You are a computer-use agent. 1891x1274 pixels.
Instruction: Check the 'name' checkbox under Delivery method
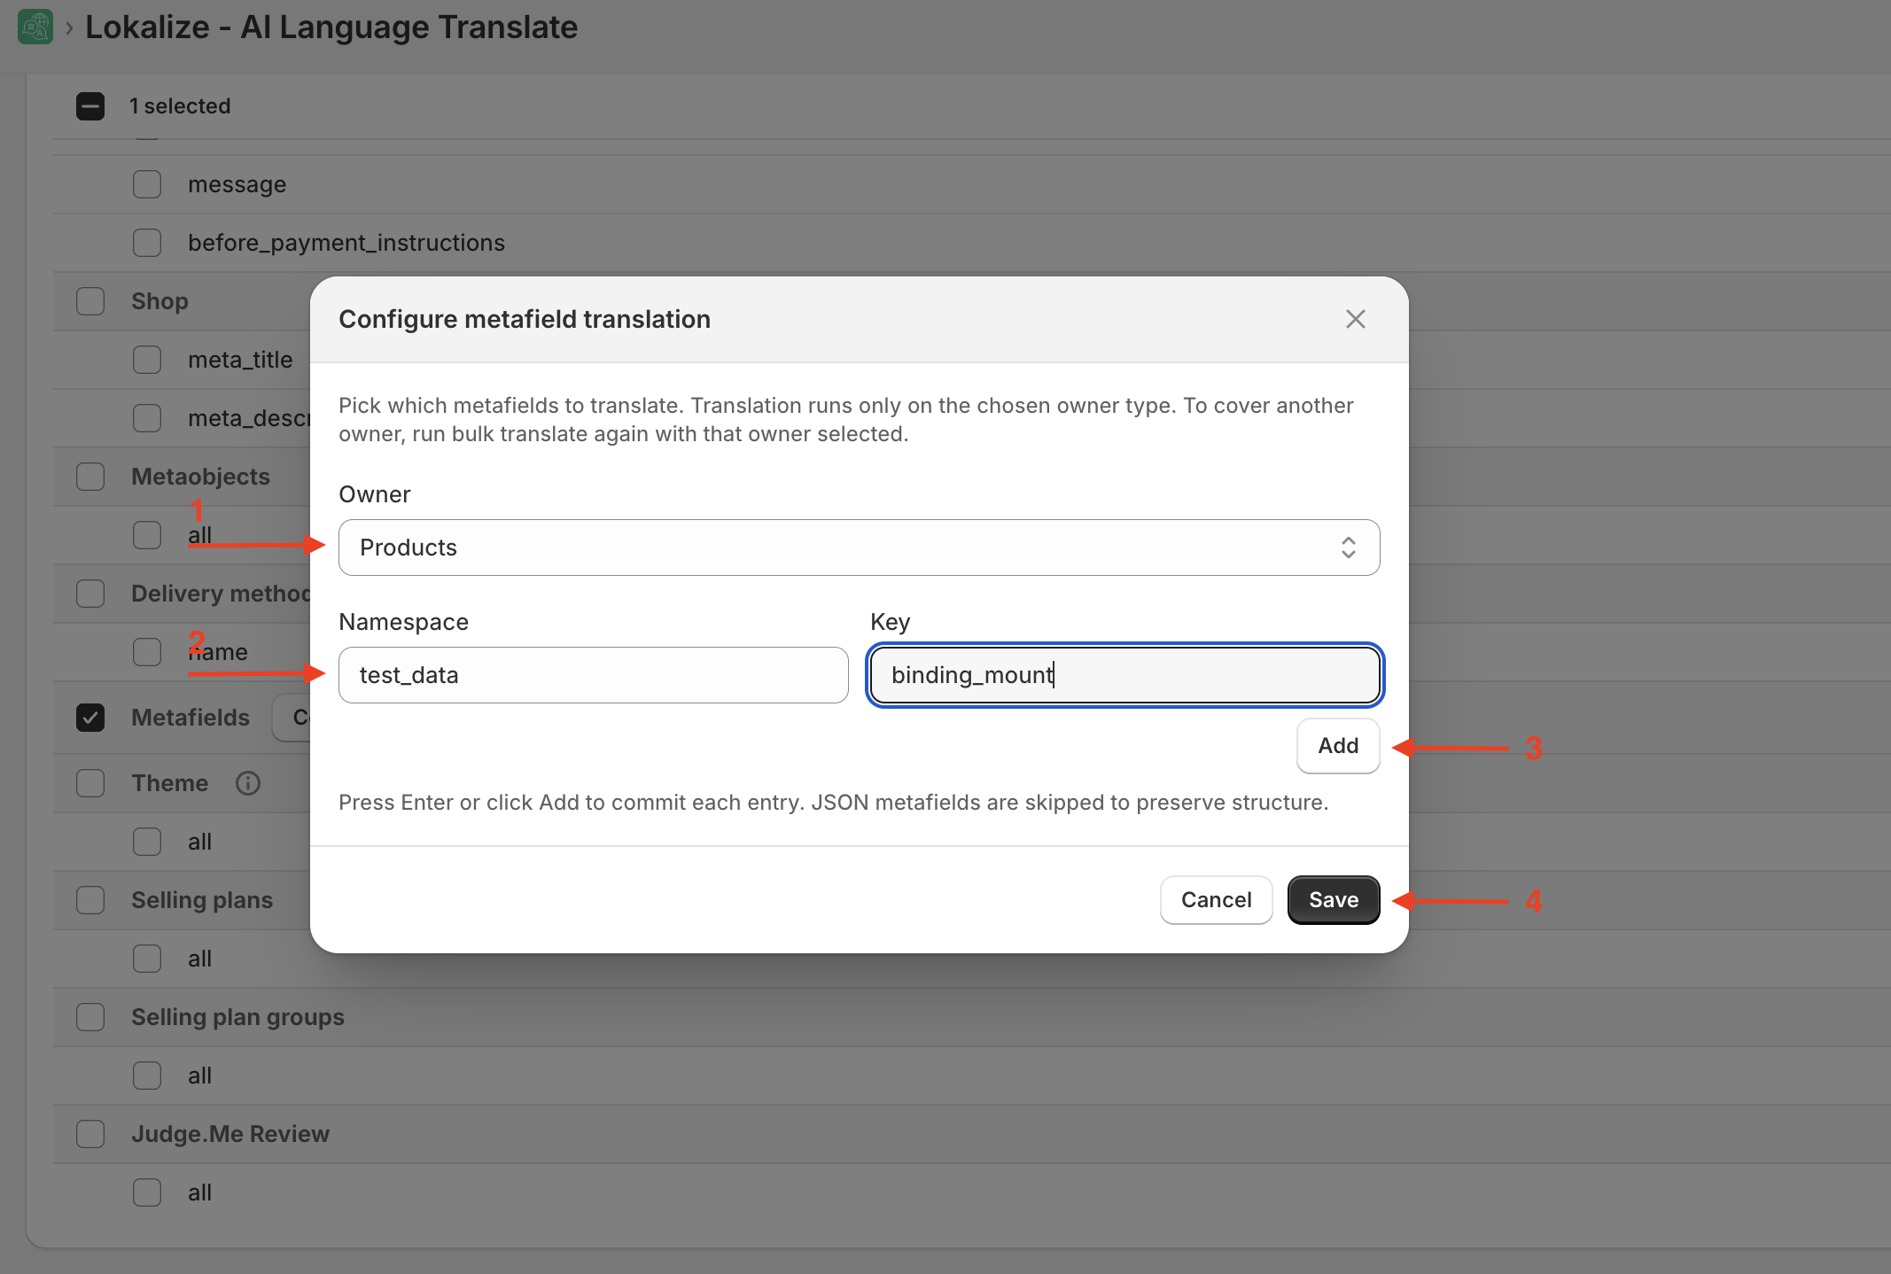(147, 652)
